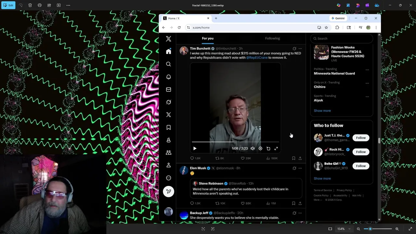Bookmark this page with star icon
This screenshot has width=416, height=234.
(x=326, y=28)
